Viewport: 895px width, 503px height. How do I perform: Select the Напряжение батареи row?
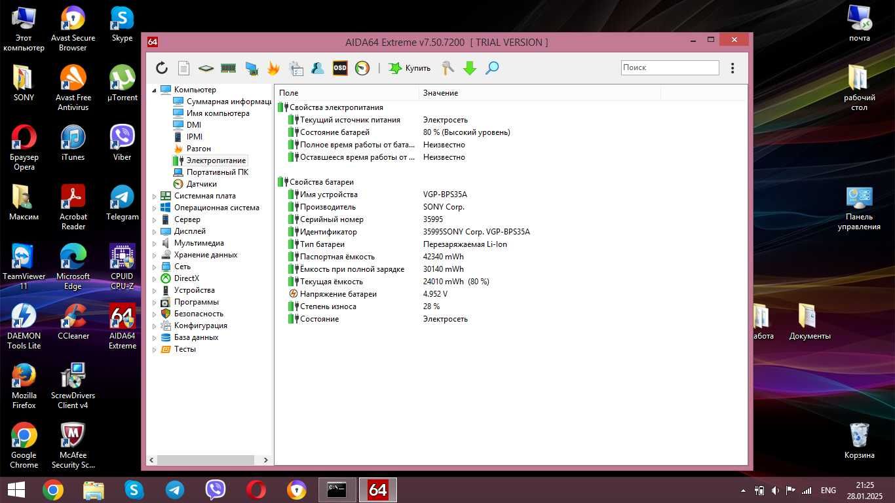tap(511, 294)
